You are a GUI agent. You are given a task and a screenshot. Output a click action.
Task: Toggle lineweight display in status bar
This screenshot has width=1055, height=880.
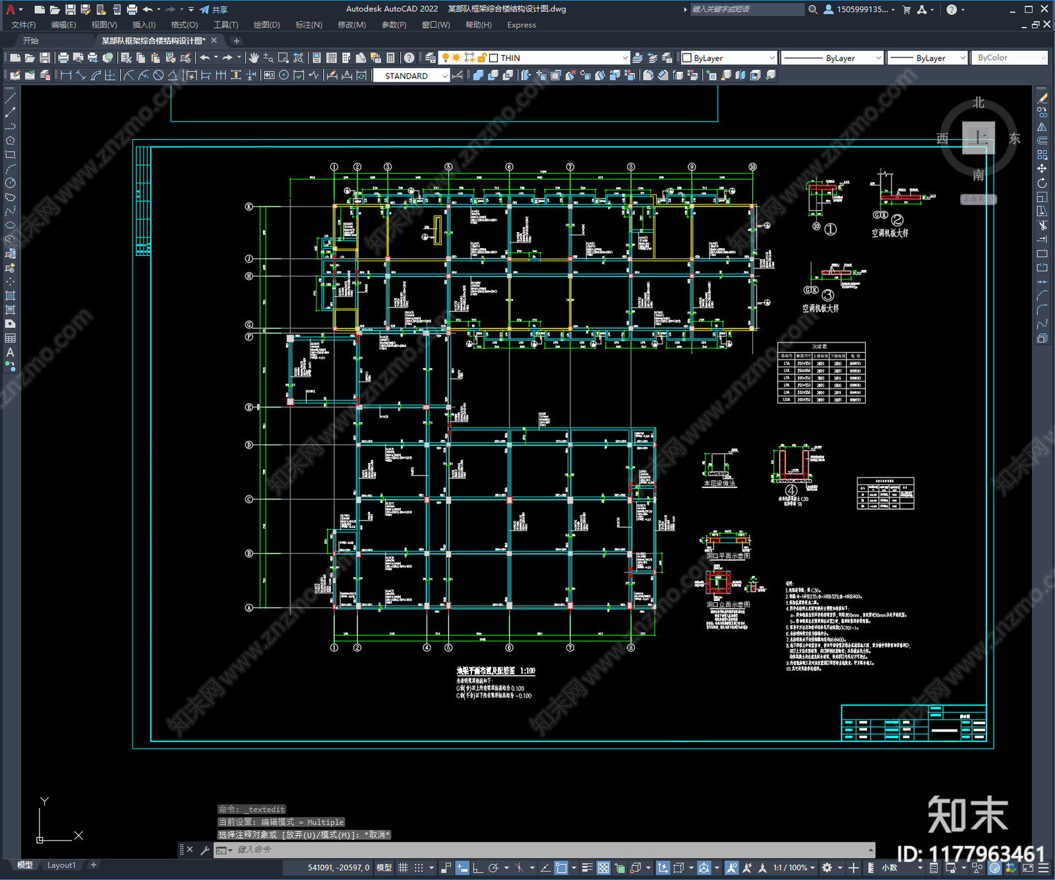(587, 867)
